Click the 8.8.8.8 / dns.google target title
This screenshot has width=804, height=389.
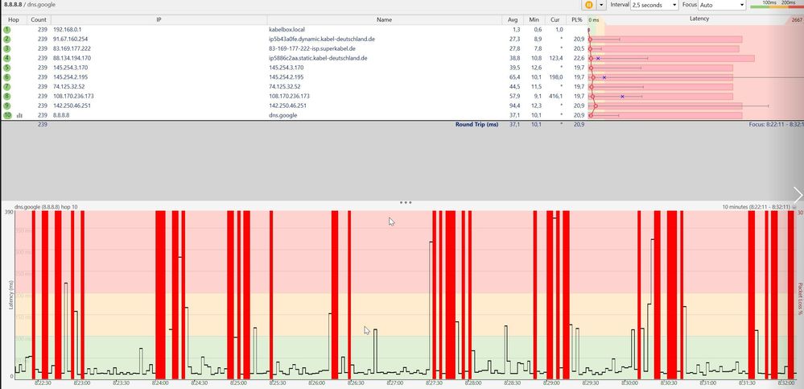click(x=30, y=5)
